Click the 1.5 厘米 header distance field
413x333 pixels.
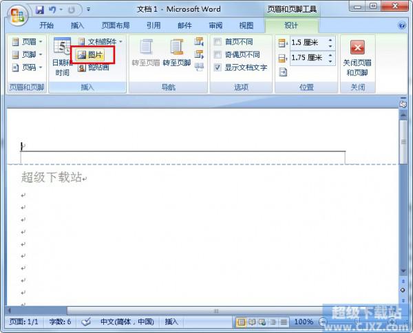tap(308, 43)
